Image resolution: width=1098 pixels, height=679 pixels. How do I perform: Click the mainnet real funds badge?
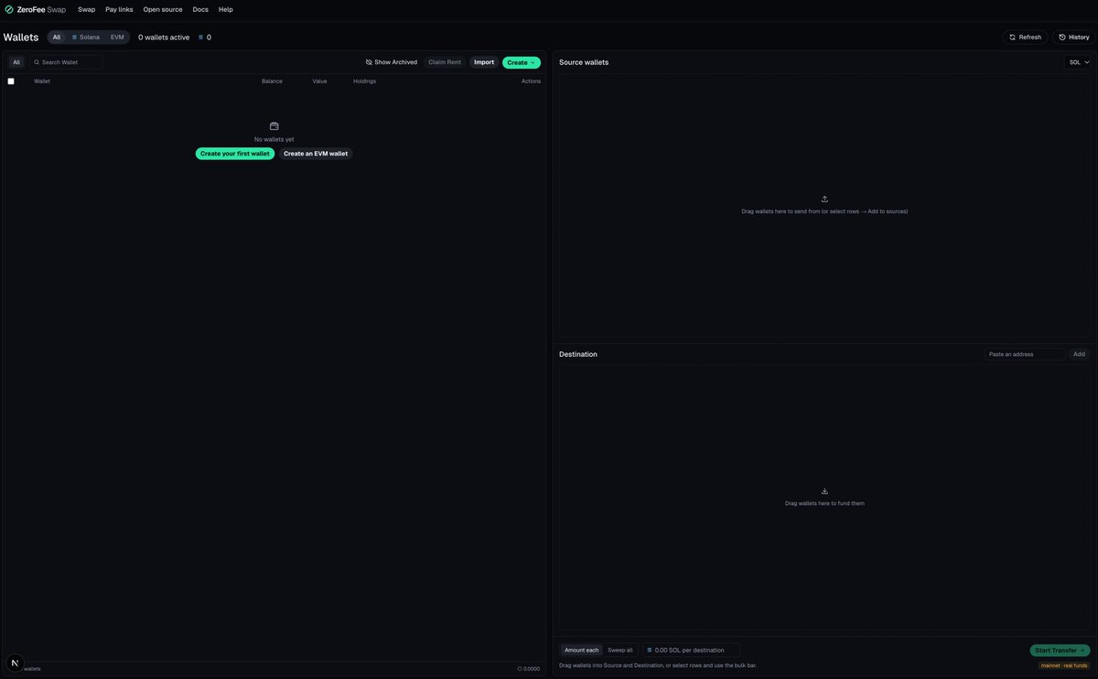pyautogui.click(x=1064, y=665)
